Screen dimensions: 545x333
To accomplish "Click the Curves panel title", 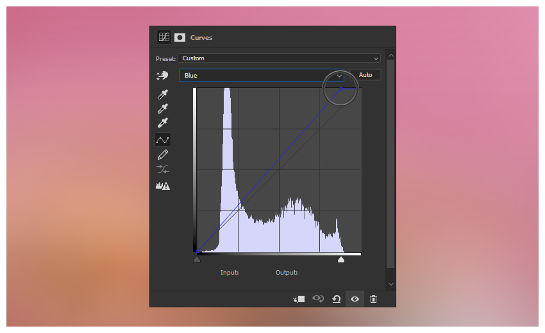I will 201,38.
